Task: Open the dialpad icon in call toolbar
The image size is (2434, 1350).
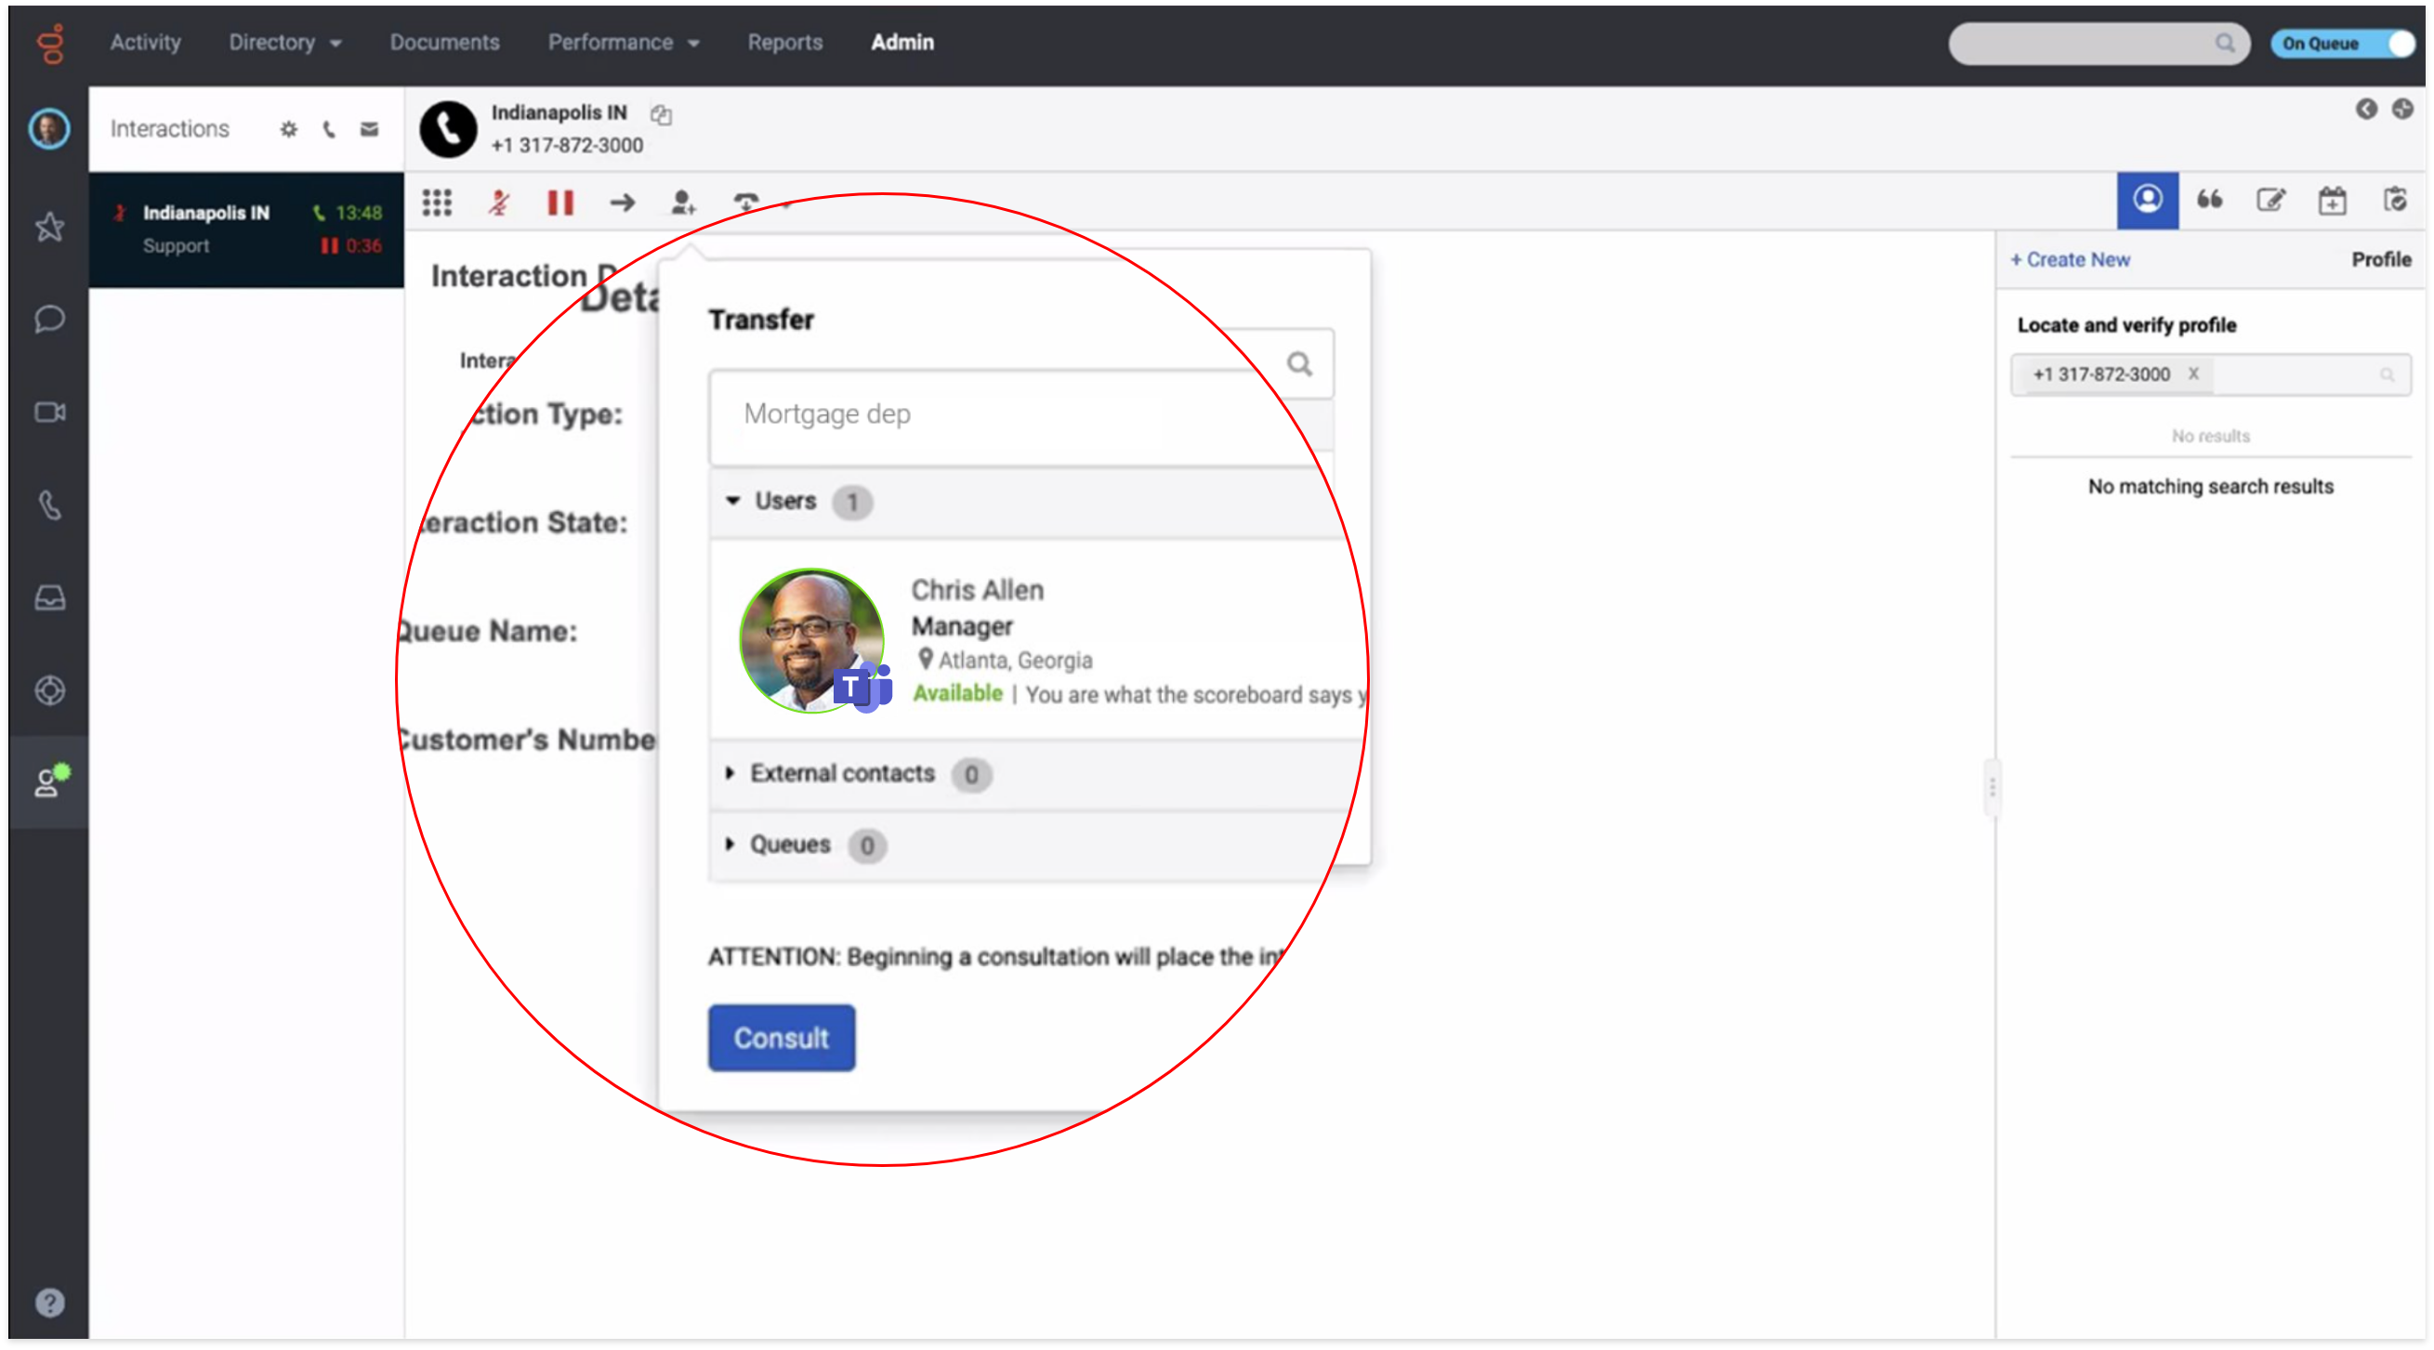Action: [x=437, y=203]
